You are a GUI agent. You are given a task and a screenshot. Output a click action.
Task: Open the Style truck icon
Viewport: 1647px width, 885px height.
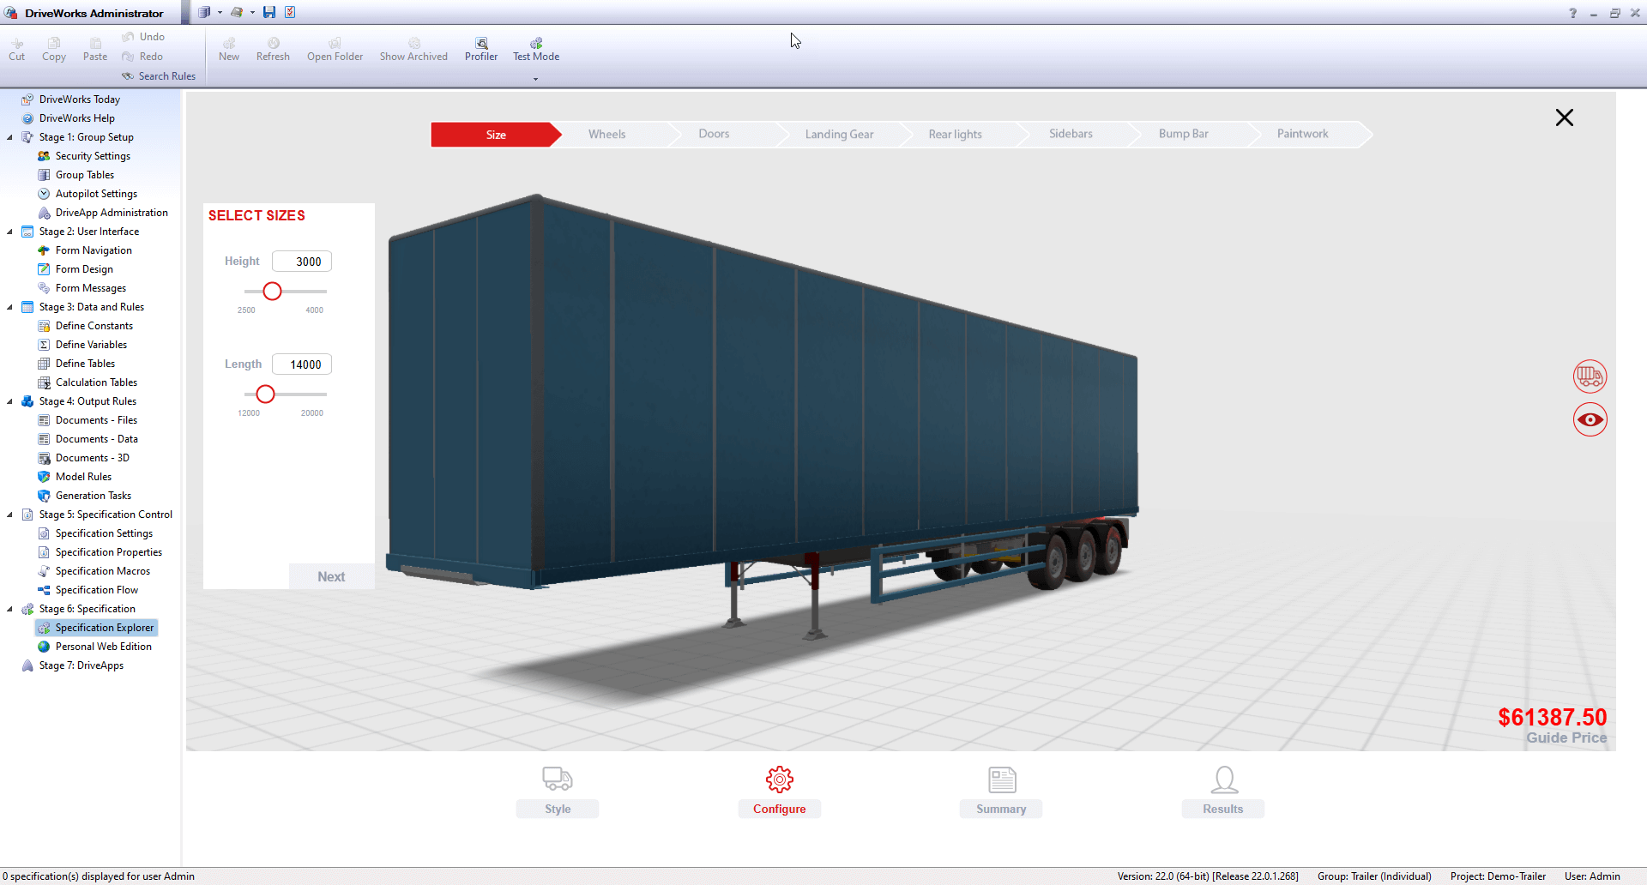[558, 780]
